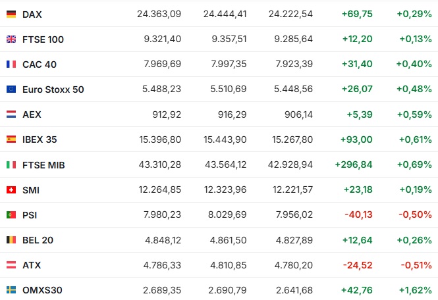This screenshot has width=438, height=300.
Task: Click the FTSE MIB percentage +0,69%
Action: click(x=414, y=164)
